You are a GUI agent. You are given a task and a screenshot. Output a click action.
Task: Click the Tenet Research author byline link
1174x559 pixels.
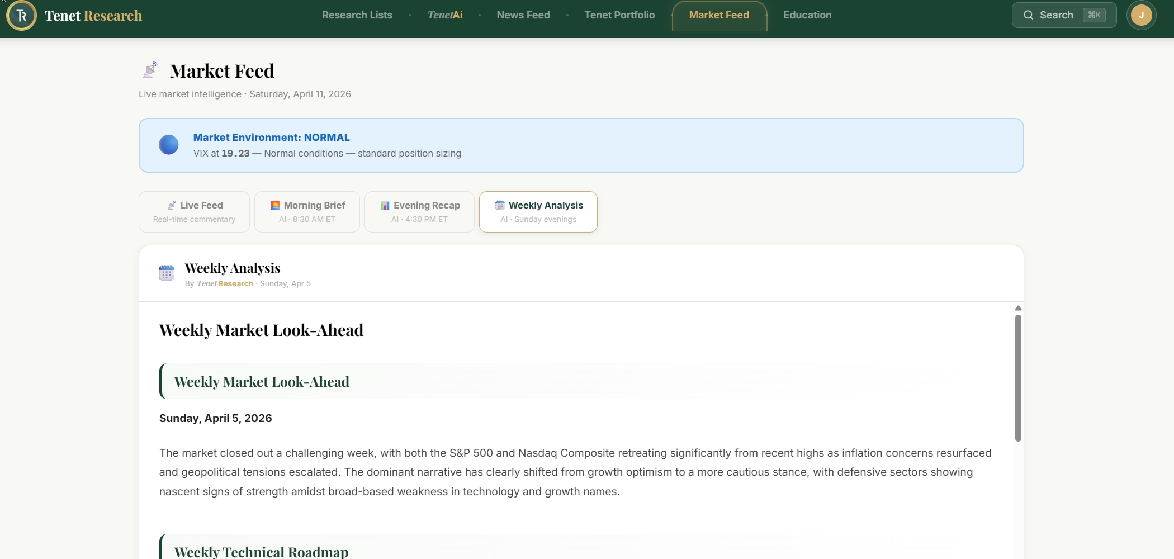(225, 283)
